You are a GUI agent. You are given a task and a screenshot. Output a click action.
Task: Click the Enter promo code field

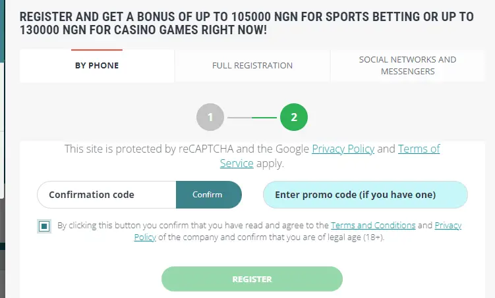tap(365, 195)
